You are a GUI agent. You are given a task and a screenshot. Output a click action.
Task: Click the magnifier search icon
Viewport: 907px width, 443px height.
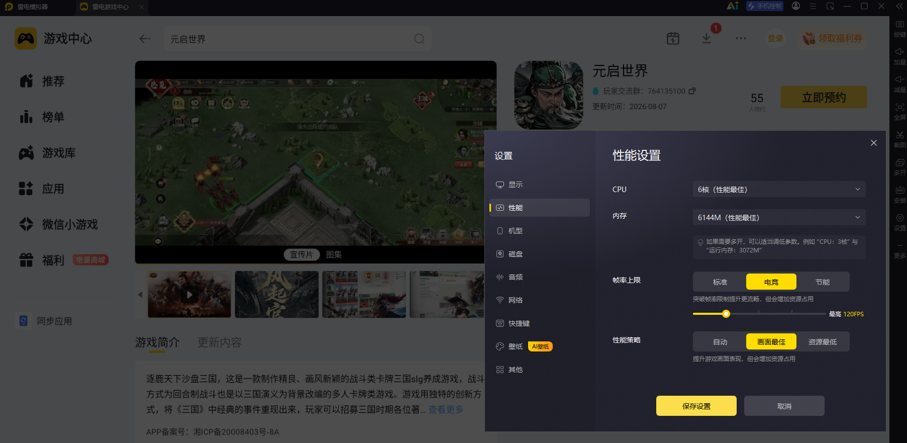[419, 39]
